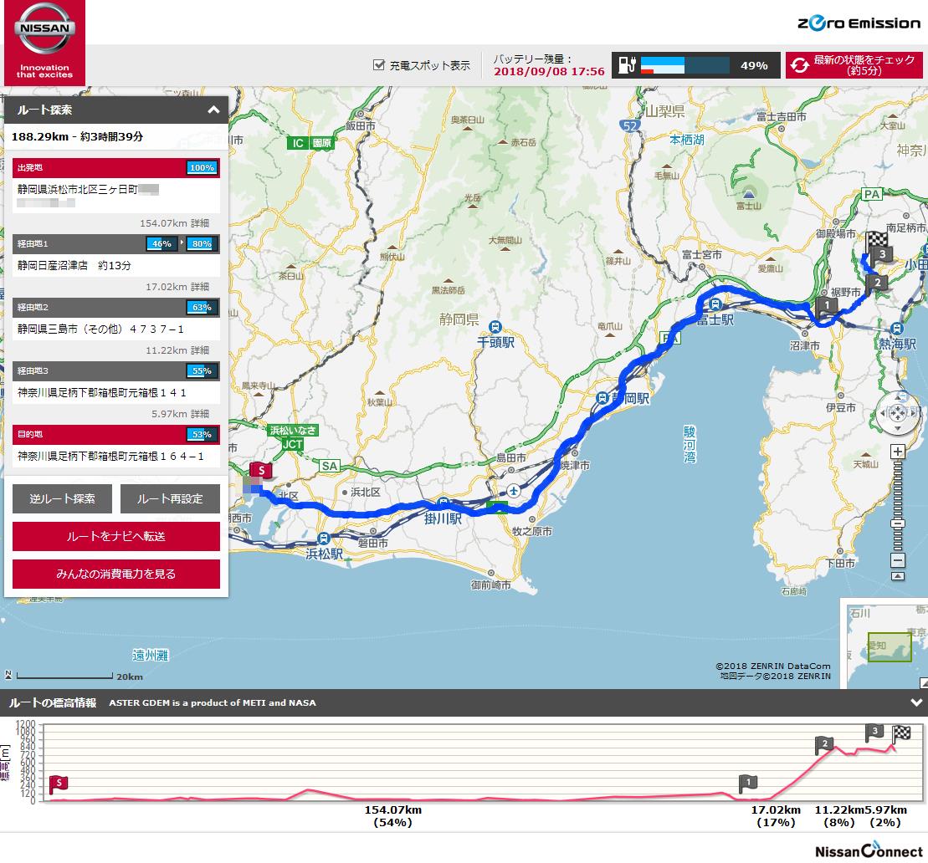Click the battery charging plug icon
This screenshot has width=928, height=863.
tap(627, 65)
